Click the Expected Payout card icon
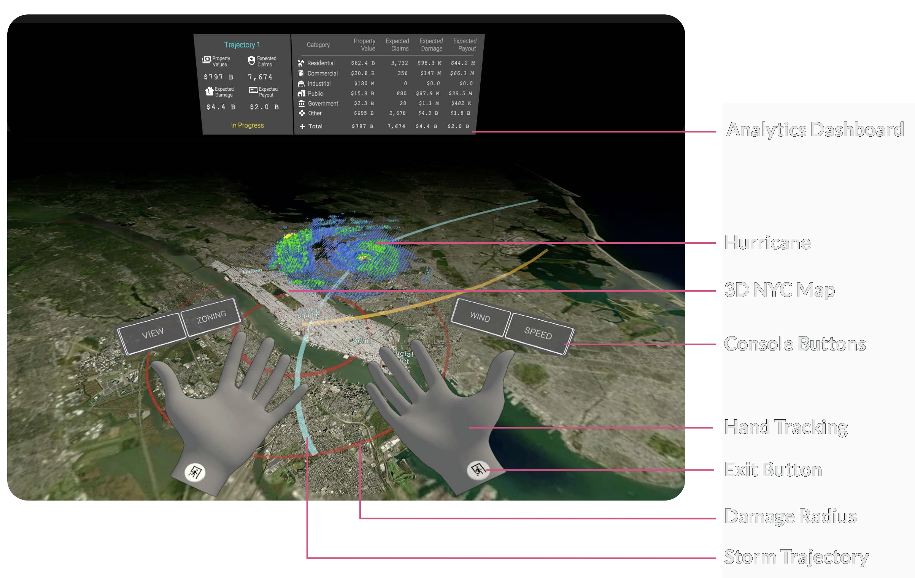This screenshot has height=578, width=915. pos(253,90)
